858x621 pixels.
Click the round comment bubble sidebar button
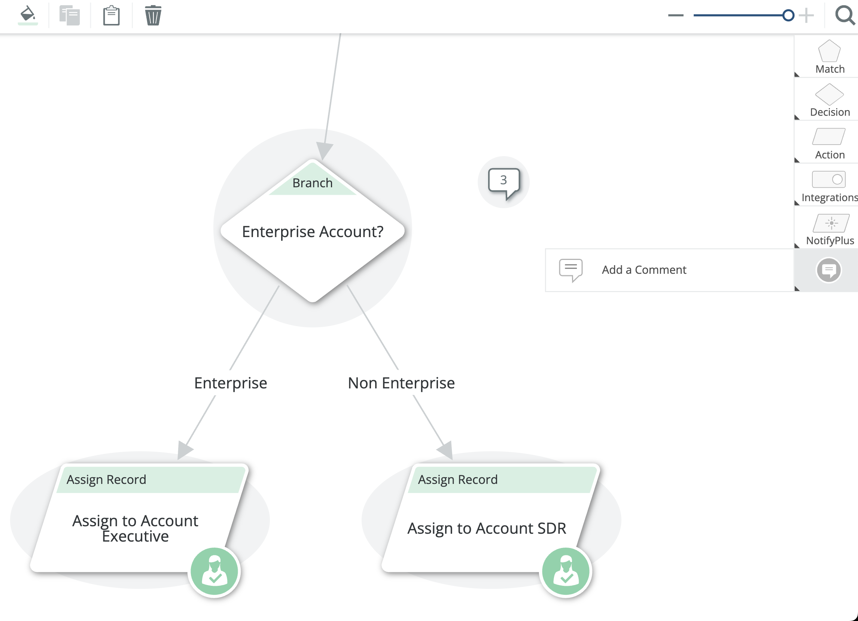(x=828, y=270)
